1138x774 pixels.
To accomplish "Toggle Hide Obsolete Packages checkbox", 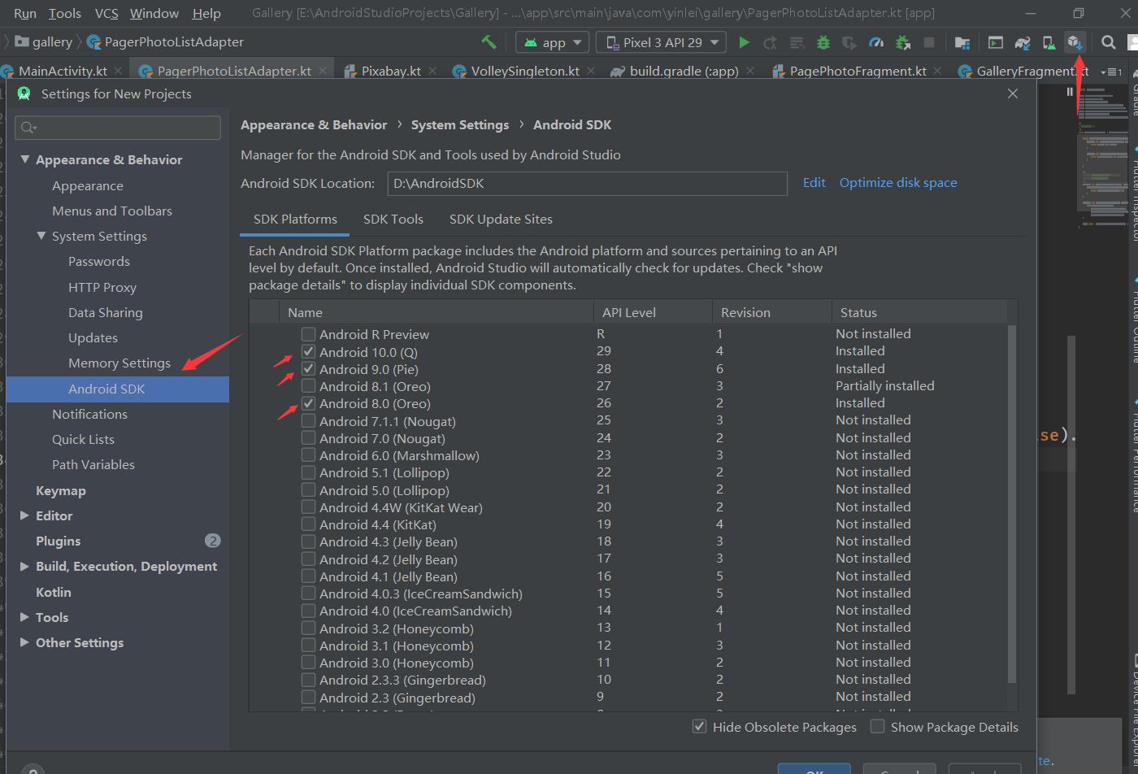I will pos(699,726).
